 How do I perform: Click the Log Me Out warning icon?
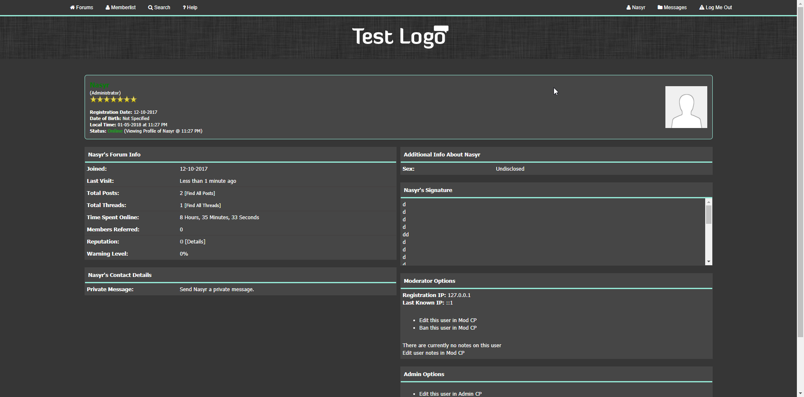tap(702, 8)
